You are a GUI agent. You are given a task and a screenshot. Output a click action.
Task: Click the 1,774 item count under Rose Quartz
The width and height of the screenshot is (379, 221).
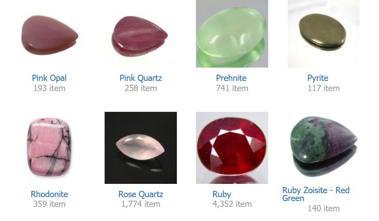click(x=141, y=204)
